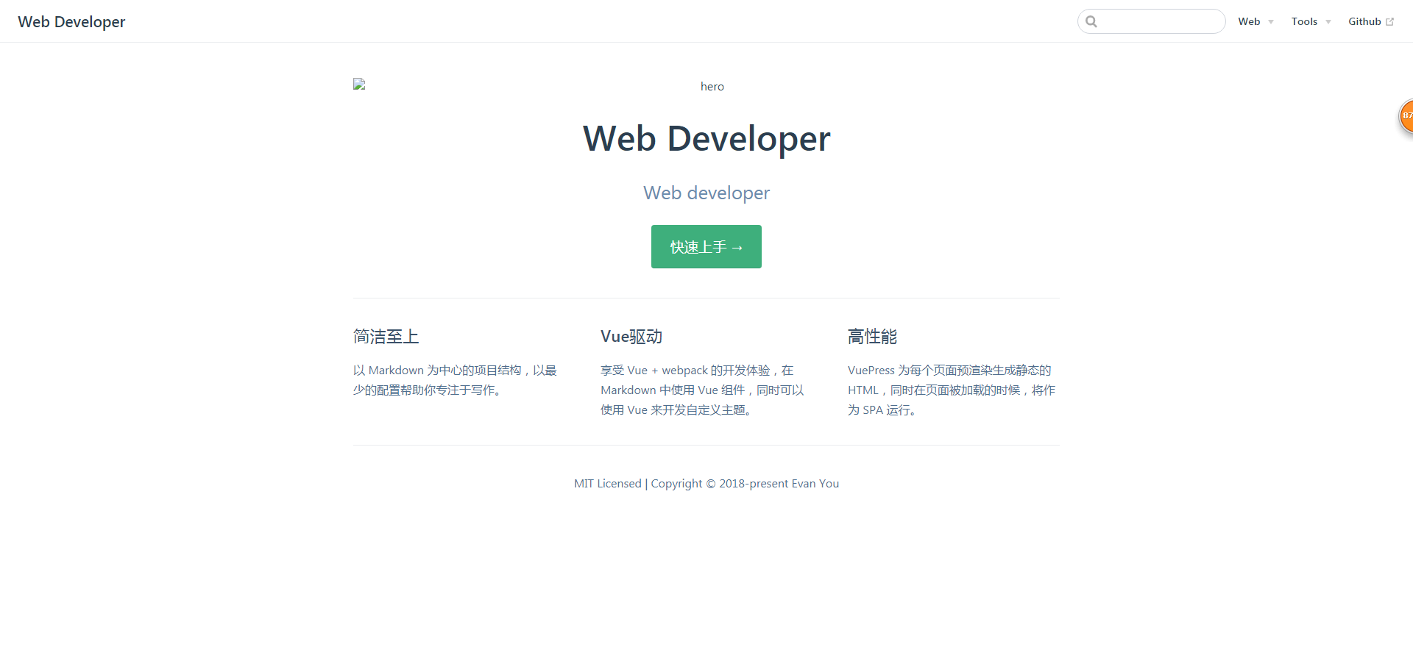
Task: Open the orange floating badge at right edge
Action: click(x=1406, y=116)
